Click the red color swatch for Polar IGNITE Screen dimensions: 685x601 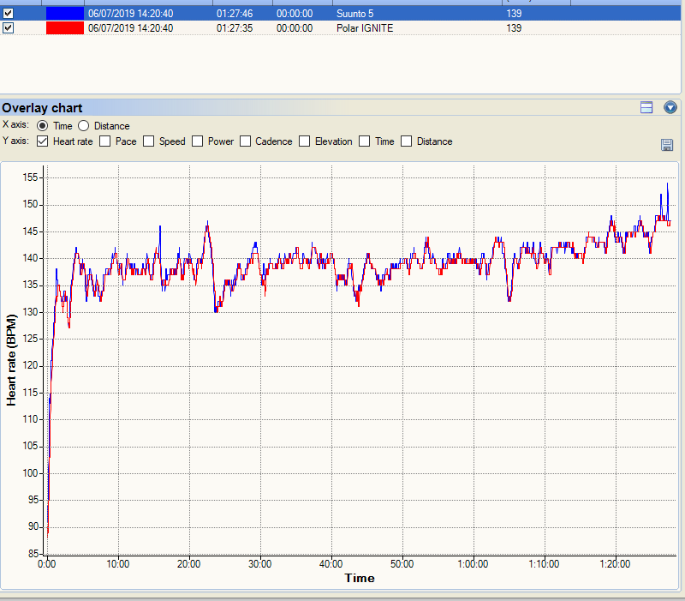point(65,28)
